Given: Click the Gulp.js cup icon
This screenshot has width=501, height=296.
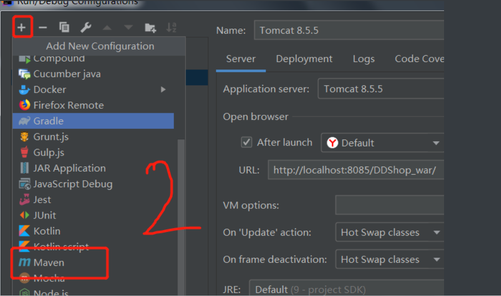Looking at the screenshot, I should pos(25,152).
